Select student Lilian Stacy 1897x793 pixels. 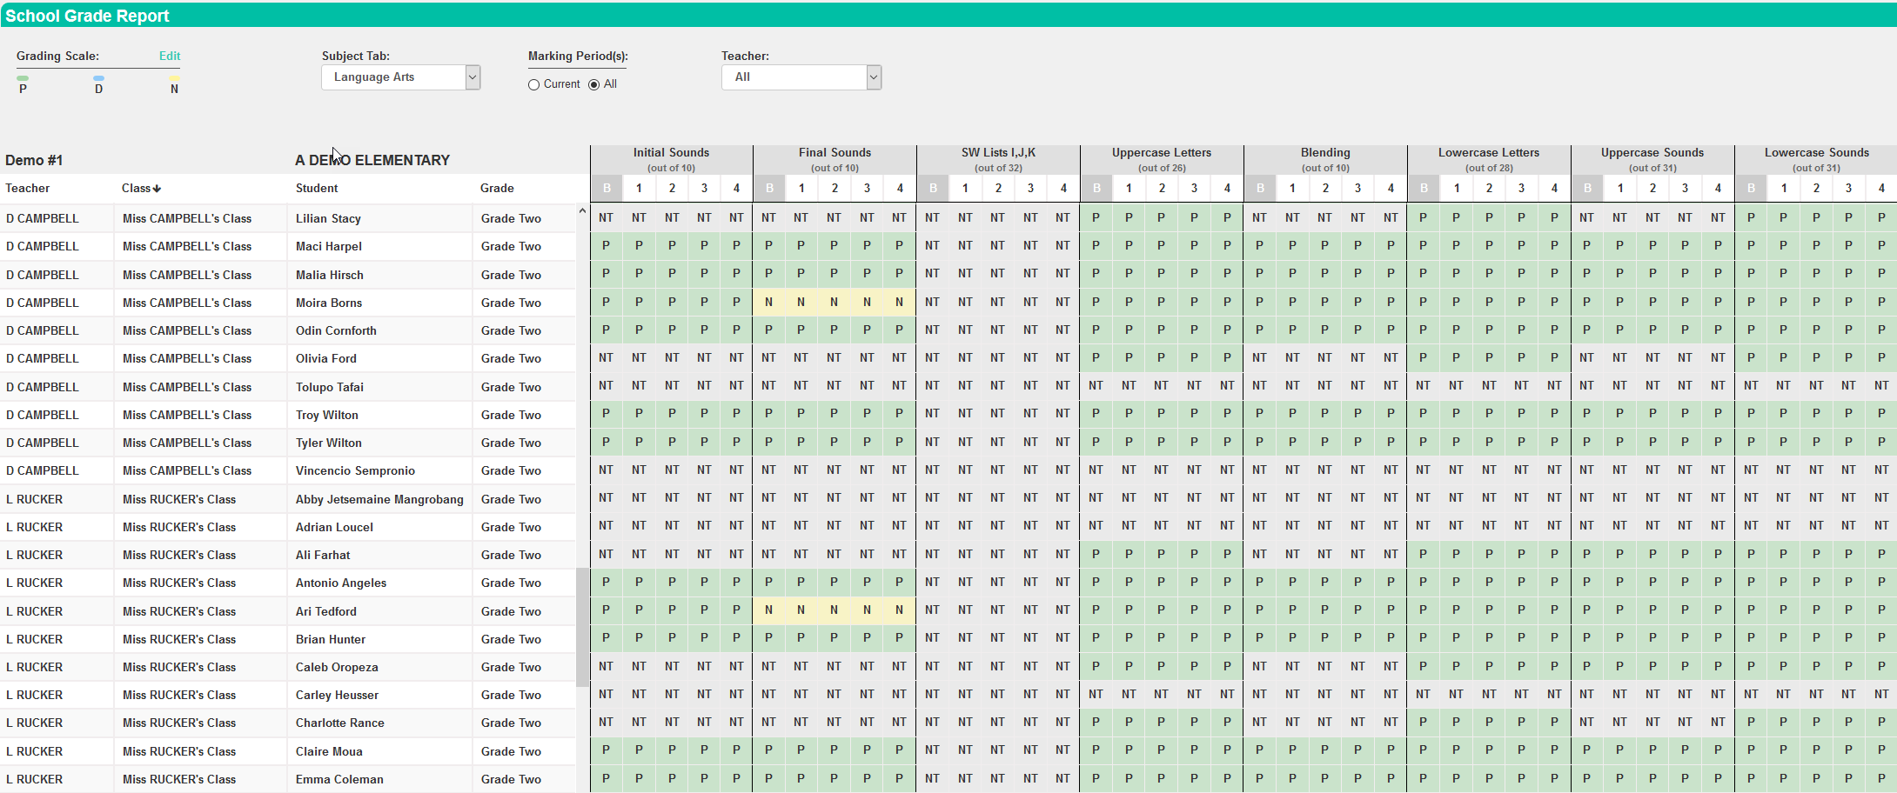tap(328, 218)
